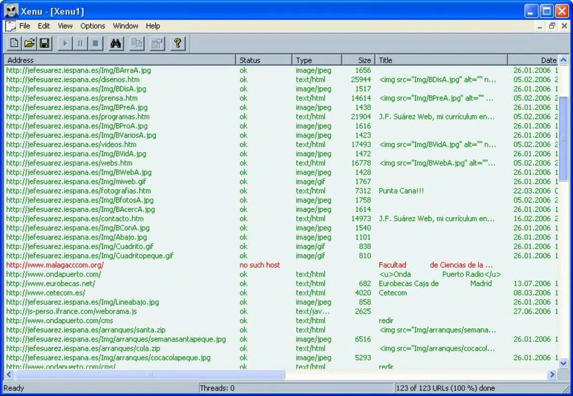Click the vertical scrollbar down arrow
The image size is (573, 396).
pos(564,363)
